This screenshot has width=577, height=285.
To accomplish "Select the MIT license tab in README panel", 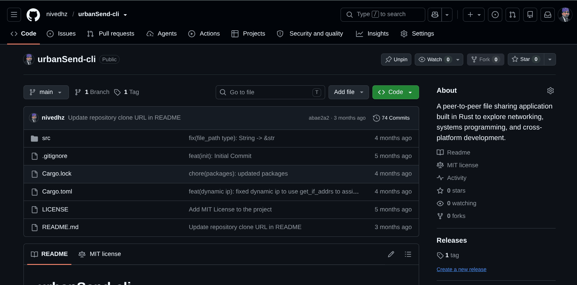I will (100, 254).
